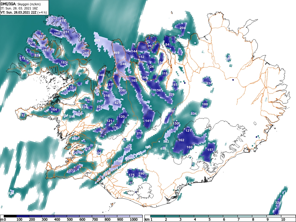The height and width of the screenshot is (222, 296).
Task: Click the 204 visibility value in the north
Action: (x=183, y=28)
